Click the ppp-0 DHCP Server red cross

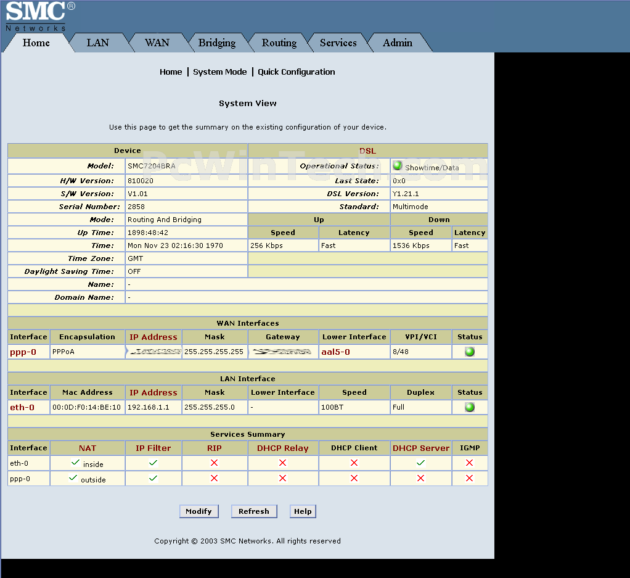pyautogui.click(x=420, y=478)
